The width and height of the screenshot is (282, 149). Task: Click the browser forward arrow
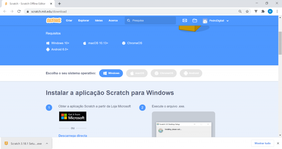point(12,11)
